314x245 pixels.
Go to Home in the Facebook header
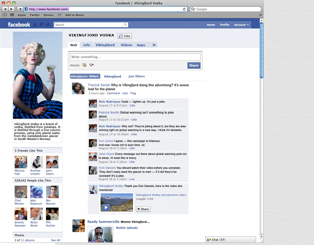[x=211, y=25]
